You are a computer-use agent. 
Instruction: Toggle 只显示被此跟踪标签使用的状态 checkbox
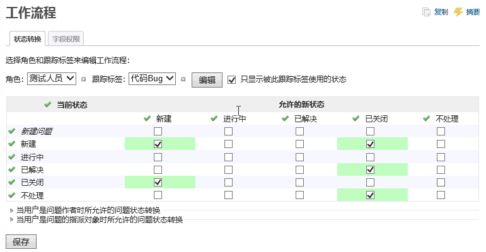232,79
